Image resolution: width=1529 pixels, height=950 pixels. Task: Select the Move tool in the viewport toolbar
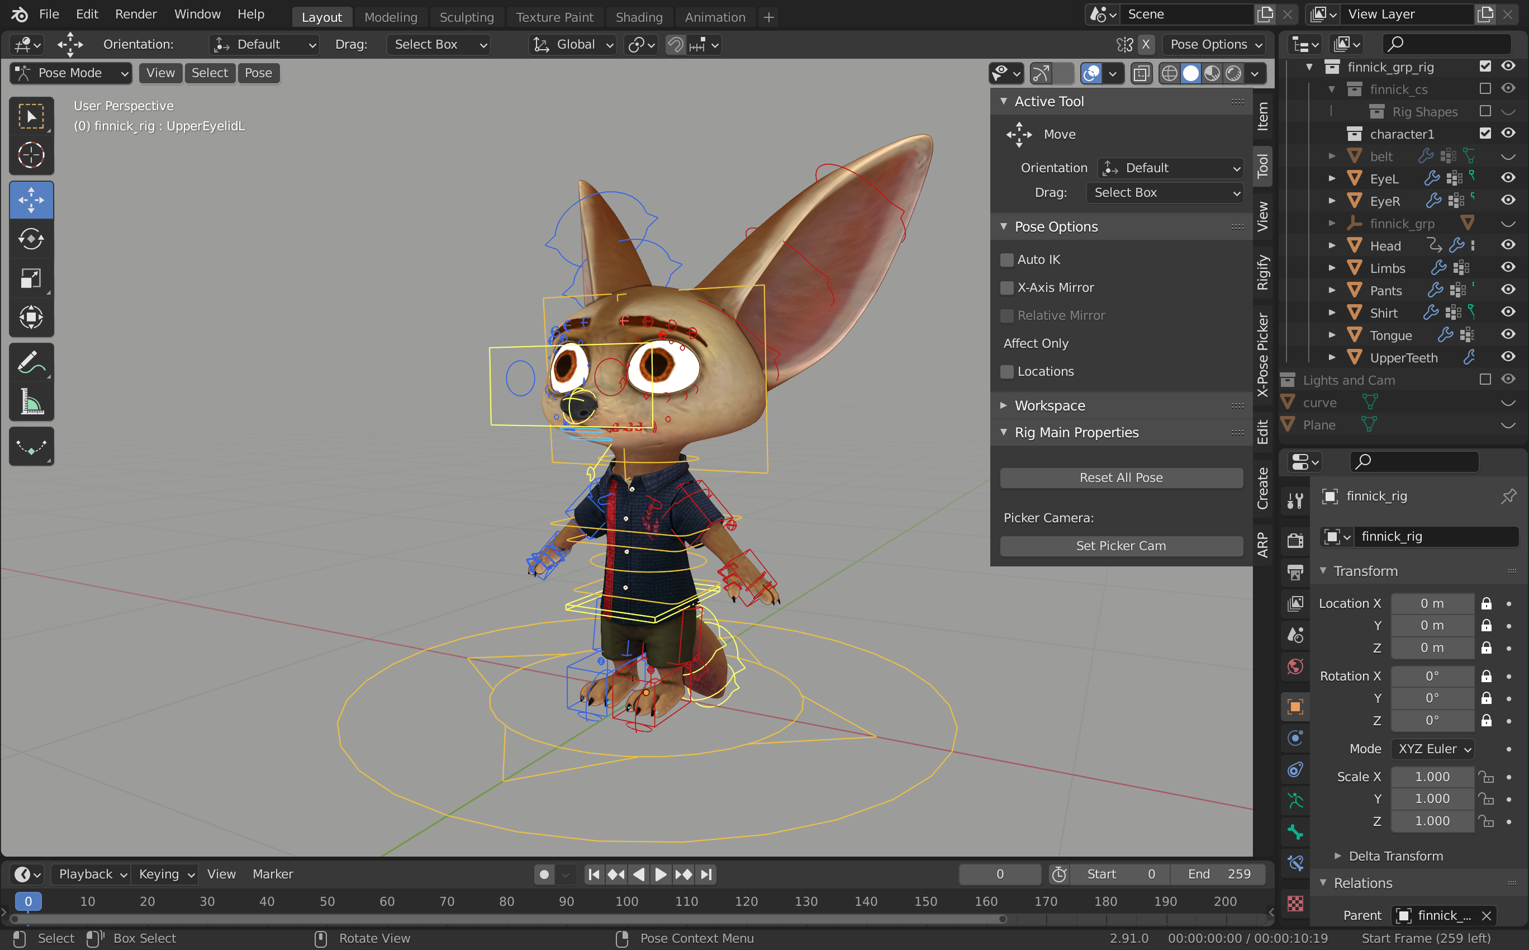click(x=31, y=200)
